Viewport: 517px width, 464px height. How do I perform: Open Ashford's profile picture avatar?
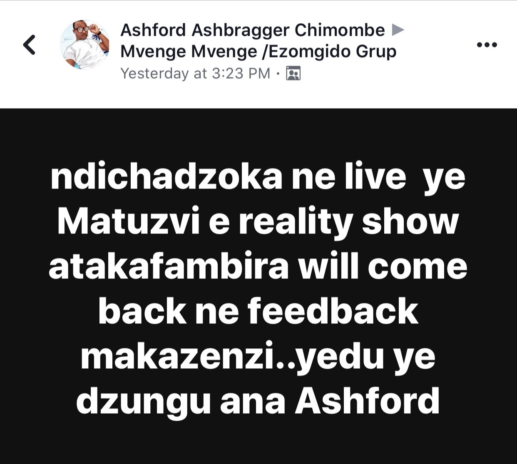pyautogui.click(x=85, y=45)
